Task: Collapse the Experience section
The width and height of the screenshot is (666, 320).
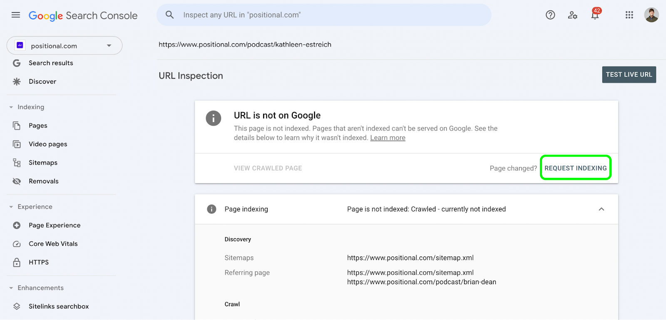Action: [x=11, y=207]
